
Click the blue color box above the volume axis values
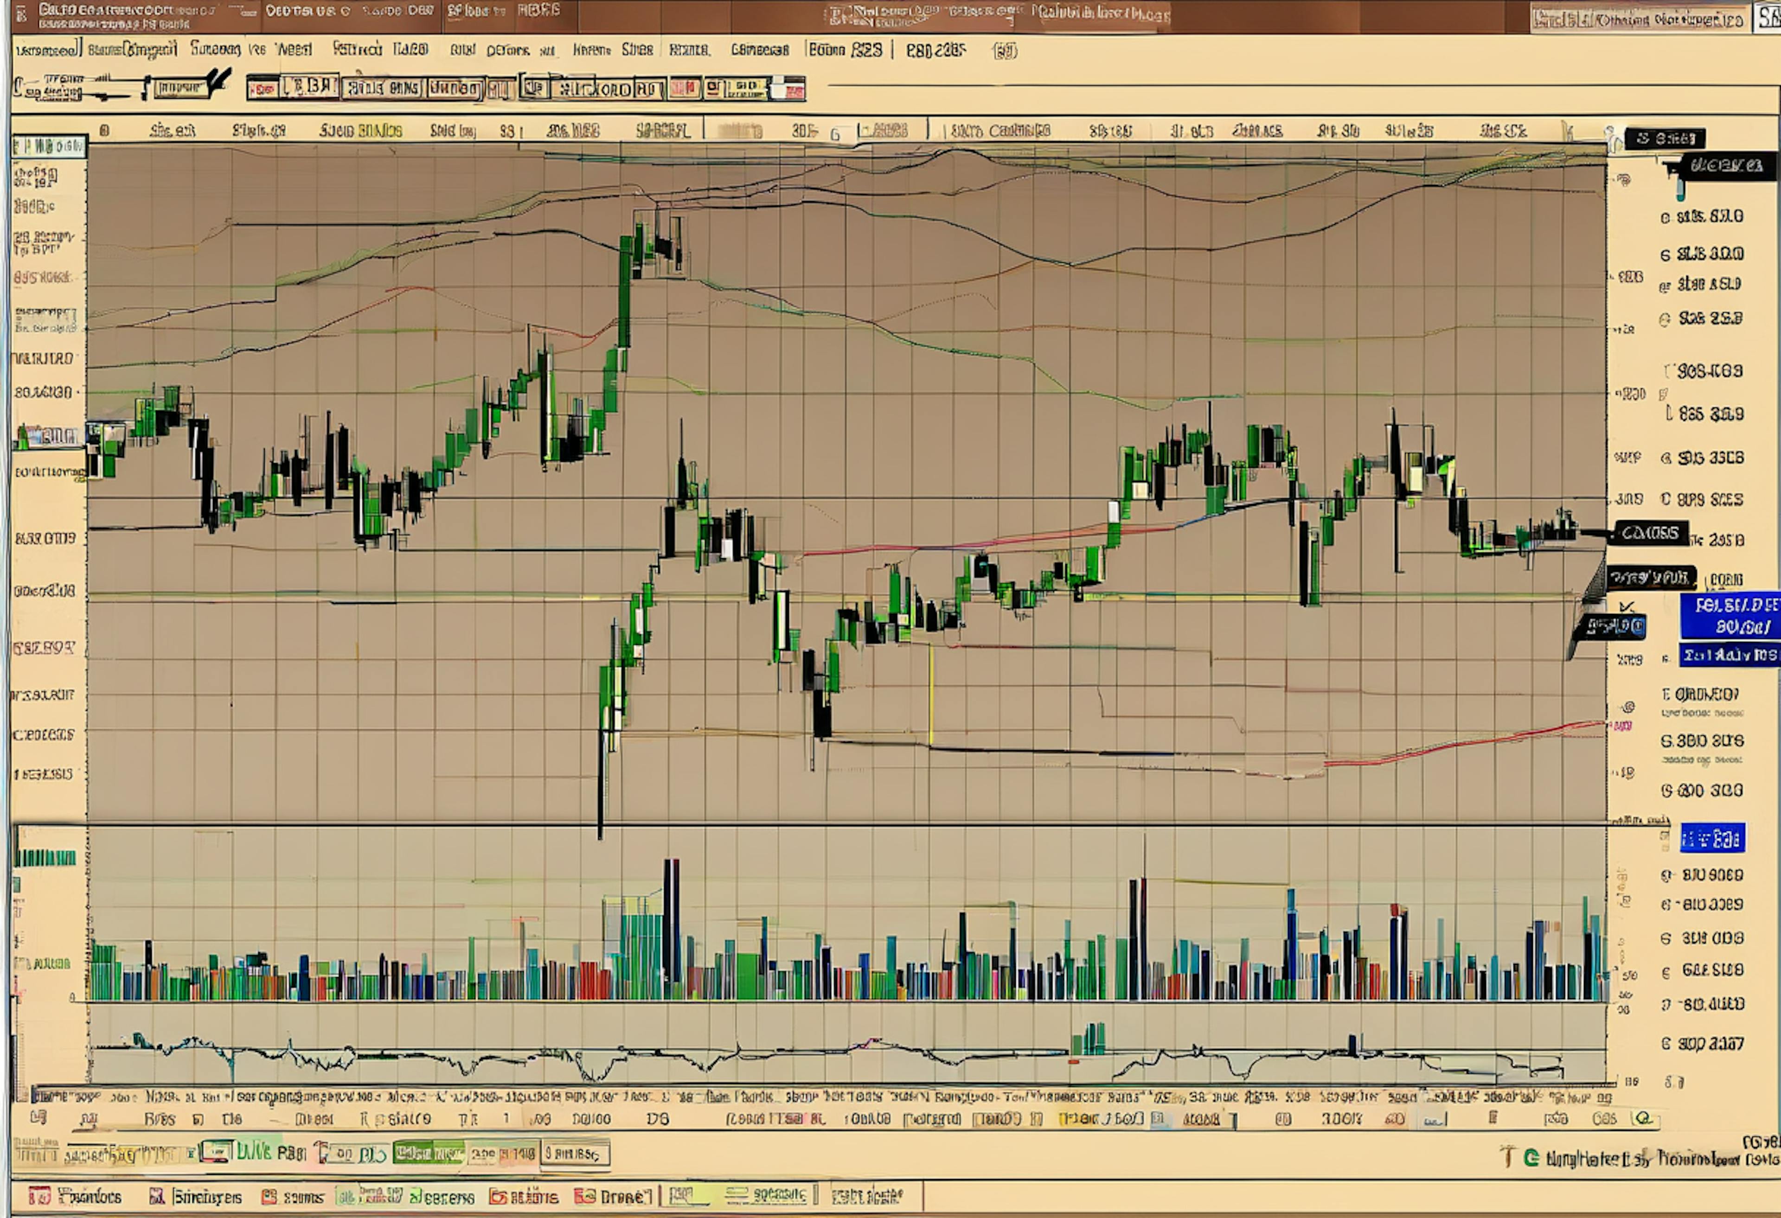pyautogui.click(x=1712, y=838)
